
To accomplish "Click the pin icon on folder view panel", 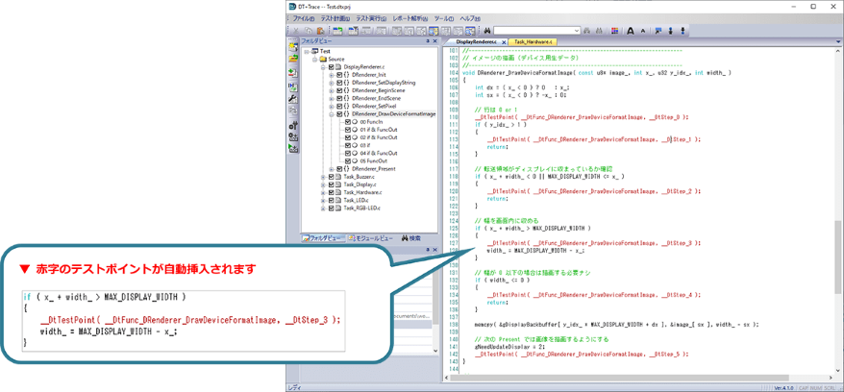I will (x=428, y=41).
